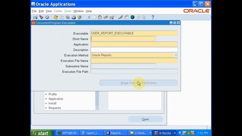Viewport: 242px width, 136px height.
Task: Switch to APPS@VIS taskbar item
Action: (x=67, y=133)
